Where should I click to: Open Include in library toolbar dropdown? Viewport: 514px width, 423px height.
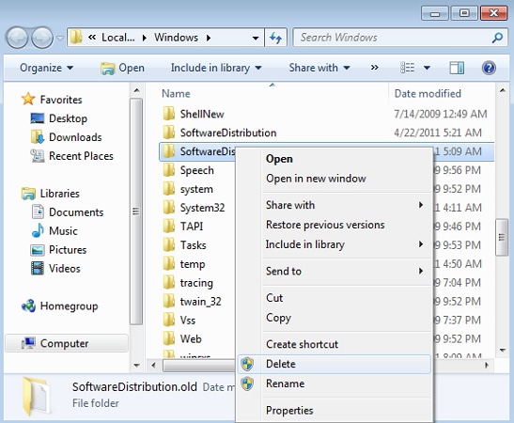[x=216, y=68]
